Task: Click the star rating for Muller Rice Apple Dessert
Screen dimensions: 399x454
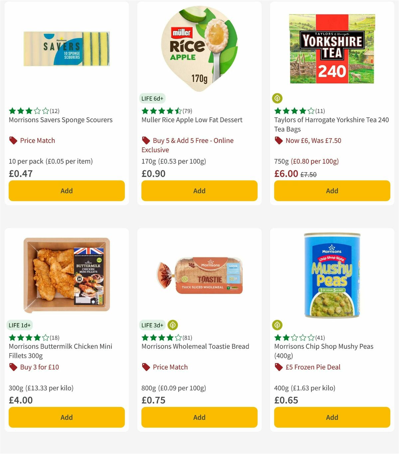Action: coord(161,111)
